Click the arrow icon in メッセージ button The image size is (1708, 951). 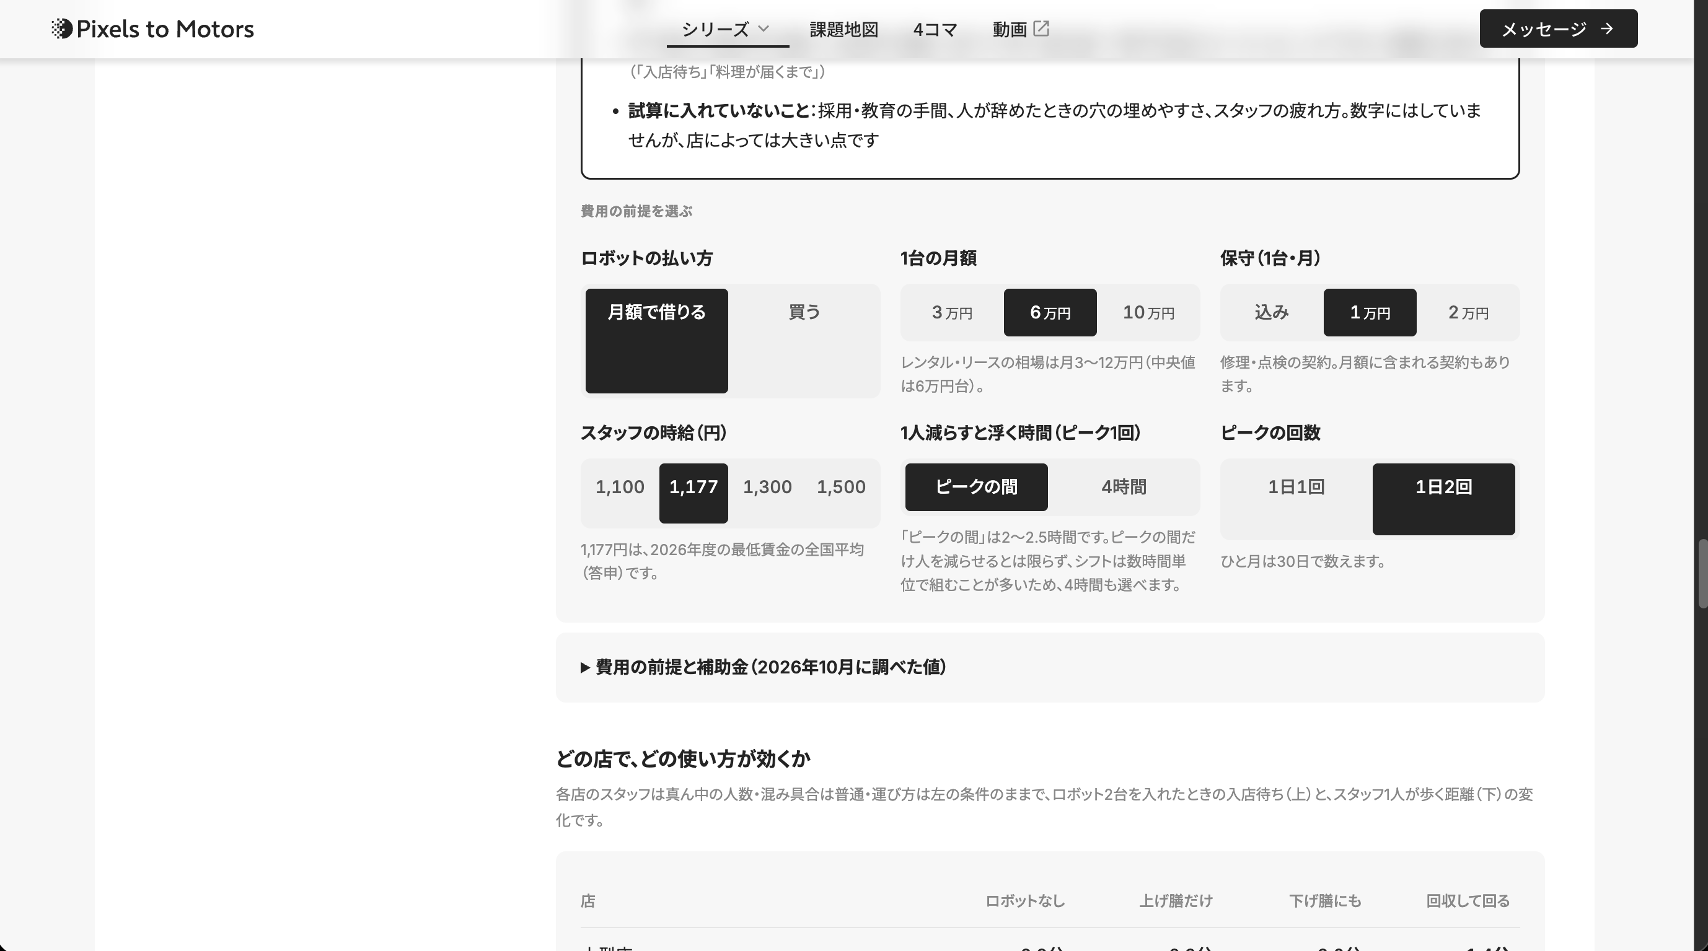click(1606, 28)
